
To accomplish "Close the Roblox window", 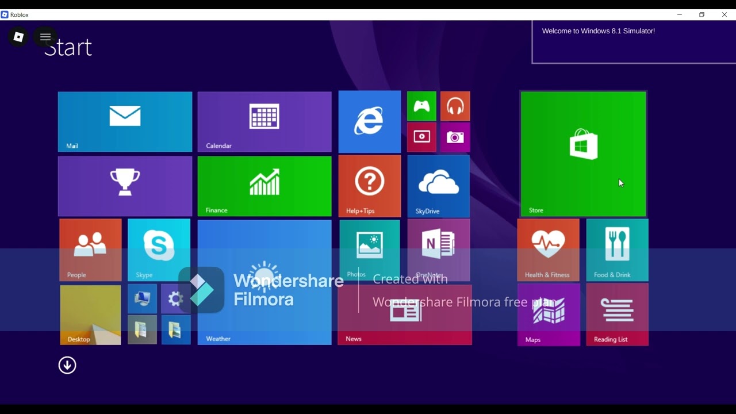I will point(724,14).
